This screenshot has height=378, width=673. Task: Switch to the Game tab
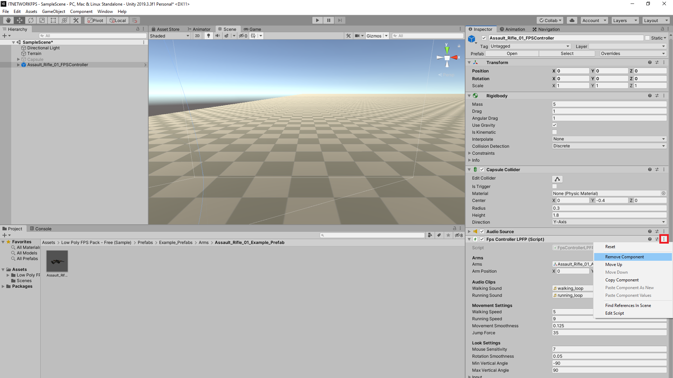(x=252, y=29)
